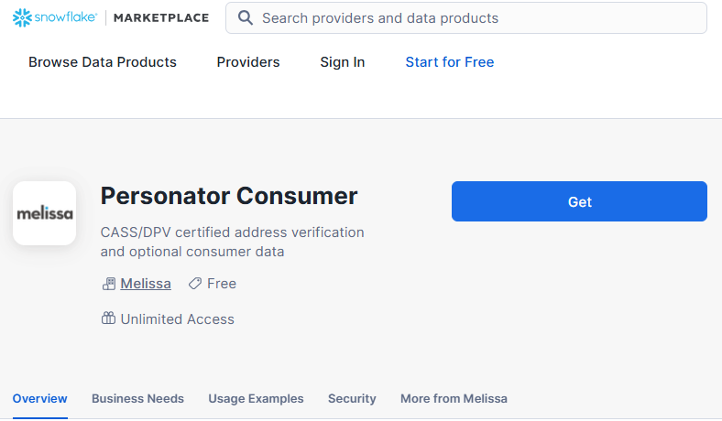Click the Personator Consumer title
This screenshot has height=421, width=722.
pos(229,196)
